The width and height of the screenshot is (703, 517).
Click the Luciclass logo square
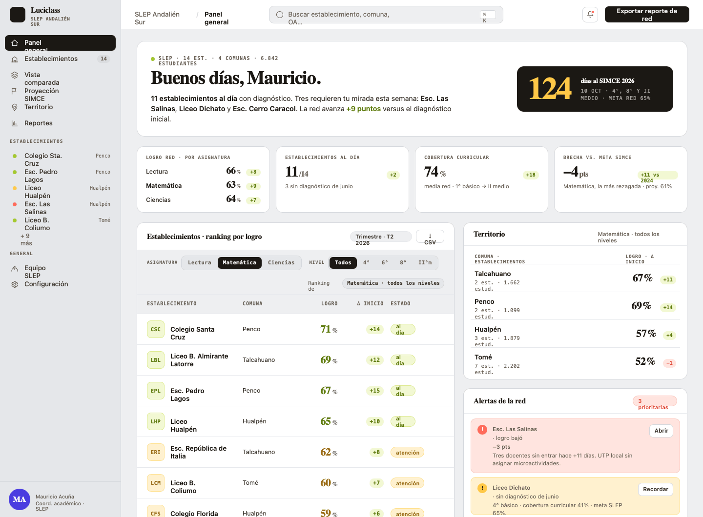pos(18,15)
